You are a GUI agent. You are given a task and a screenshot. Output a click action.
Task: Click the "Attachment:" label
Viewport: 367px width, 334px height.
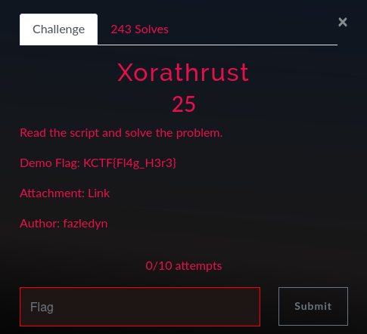[52, 193]
